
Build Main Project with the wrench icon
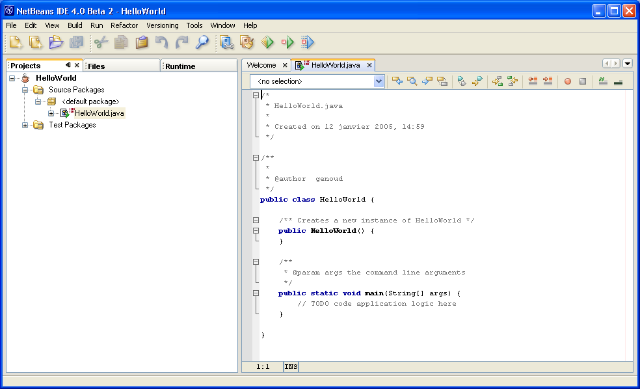point(226,42)
